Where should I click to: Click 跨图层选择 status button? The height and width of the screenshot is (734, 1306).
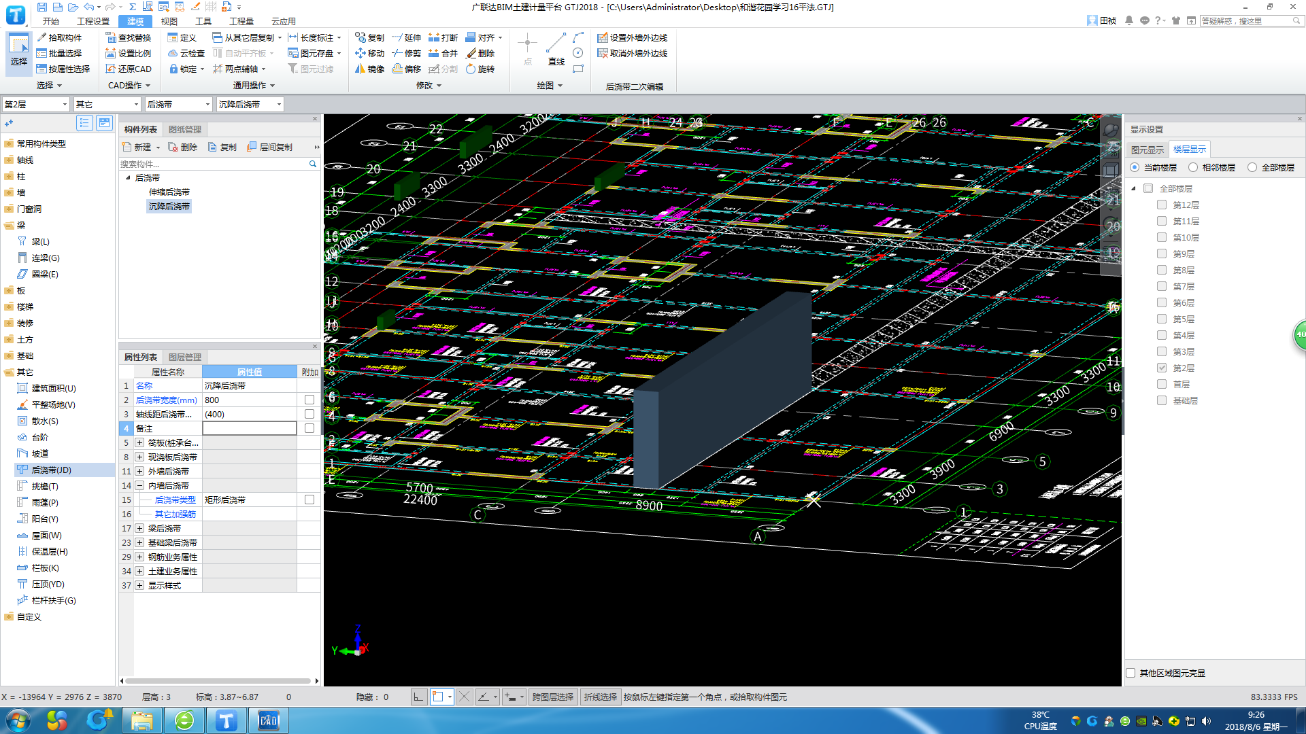point(553,697)
